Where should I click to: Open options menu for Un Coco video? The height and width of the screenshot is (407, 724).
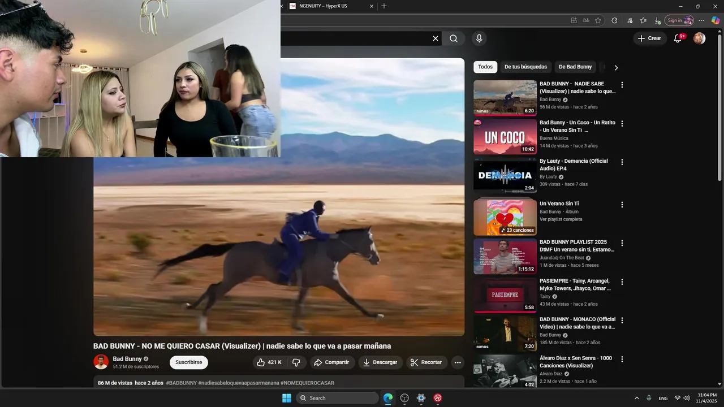pyautogui.click(x=622, y=123)
